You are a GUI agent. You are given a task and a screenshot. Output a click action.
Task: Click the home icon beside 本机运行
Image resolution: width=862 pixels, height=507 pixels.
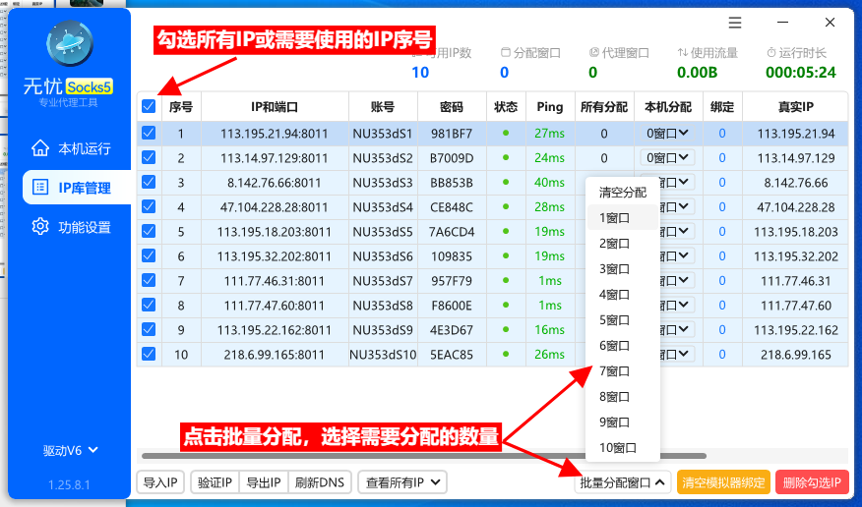40,148
